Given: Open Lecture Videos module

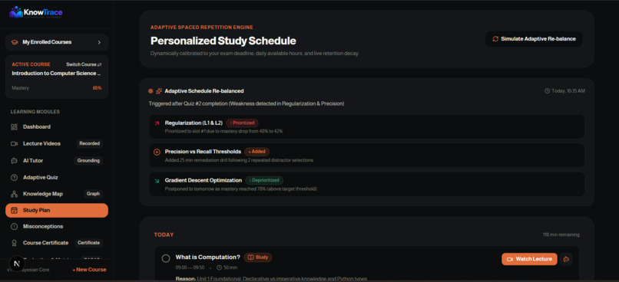Looking at the screenshot, I should (57, 144).
